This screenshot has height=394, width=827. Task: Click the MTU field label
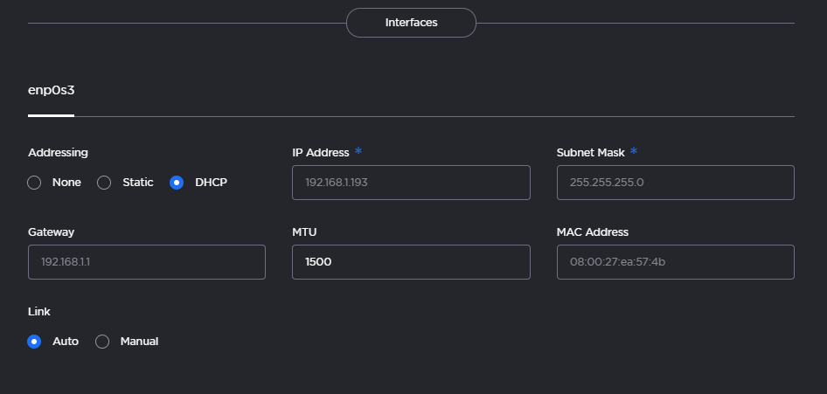(x=304, y=232)
